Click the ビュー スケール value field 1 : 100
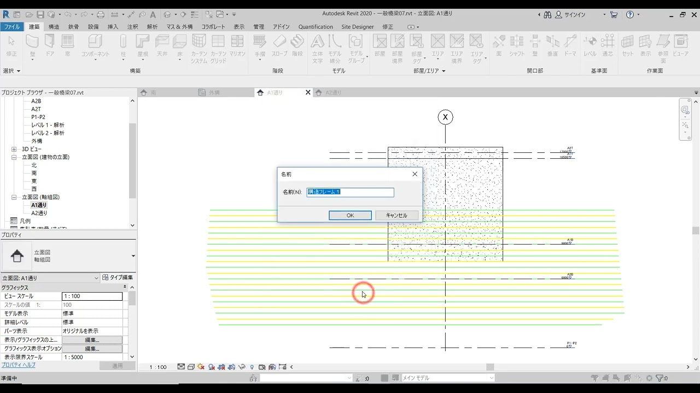 (x=92, y=296)
